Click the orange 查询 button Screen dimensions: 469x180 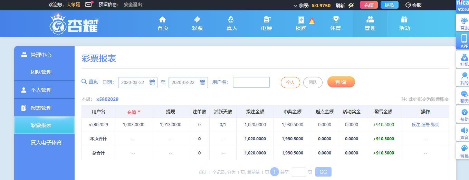click(341, 82)
